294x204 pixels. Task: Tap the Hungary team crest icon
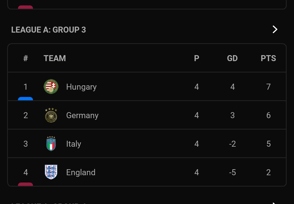(51, 87)
